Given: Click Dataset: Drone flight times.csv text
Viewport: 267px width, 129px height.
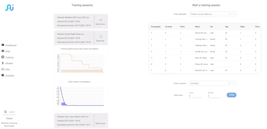Looking at the screenshot, I should pyautogui.click(x=70, y=34).
